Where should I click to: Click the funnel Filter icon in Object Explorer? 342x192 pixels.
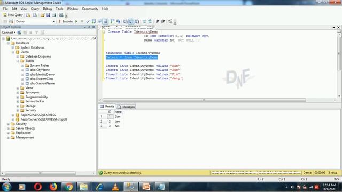point(36,33)
